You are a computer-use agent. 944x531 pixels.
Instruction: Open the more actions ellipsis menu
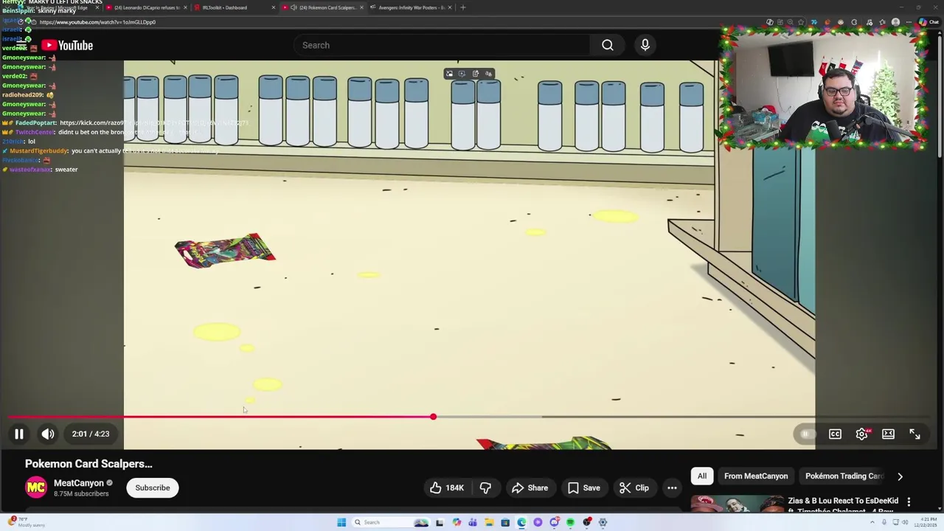pos(672,487)
